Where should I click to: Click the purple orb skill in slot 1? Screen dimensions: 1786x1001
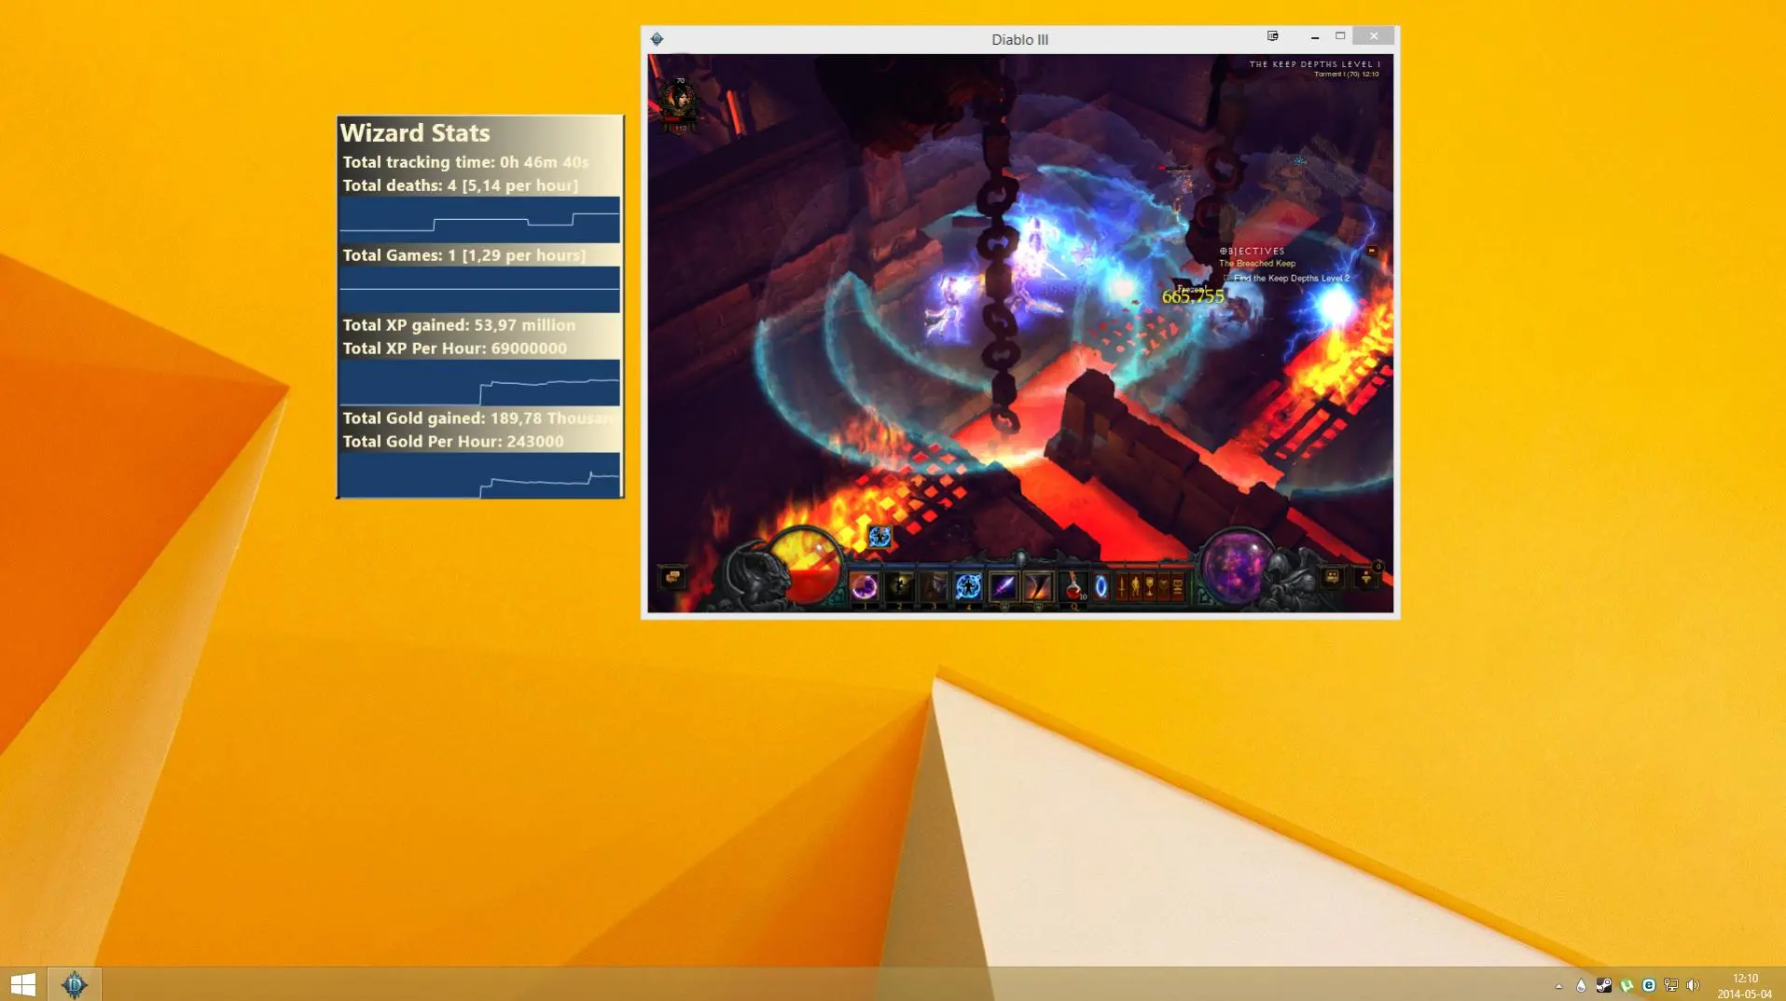865,586
